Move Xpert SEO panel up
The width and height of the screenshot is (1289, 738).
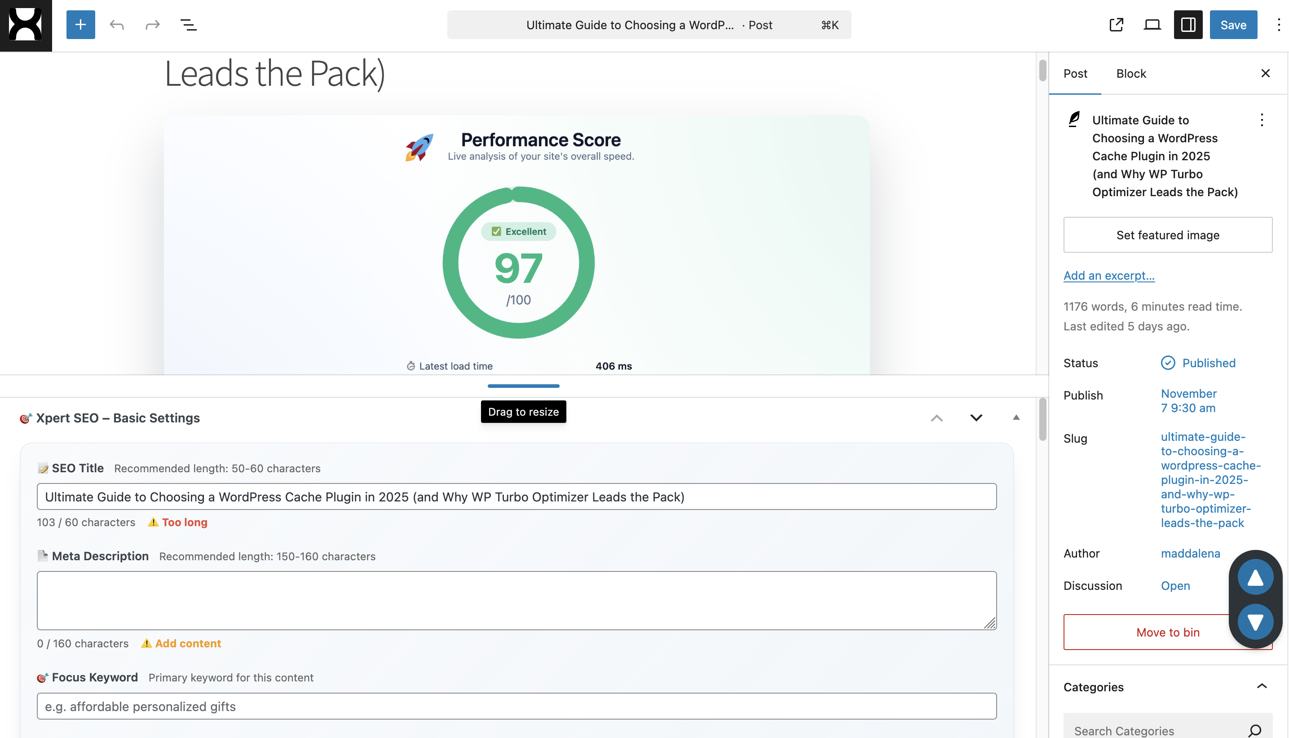(936, 418)
